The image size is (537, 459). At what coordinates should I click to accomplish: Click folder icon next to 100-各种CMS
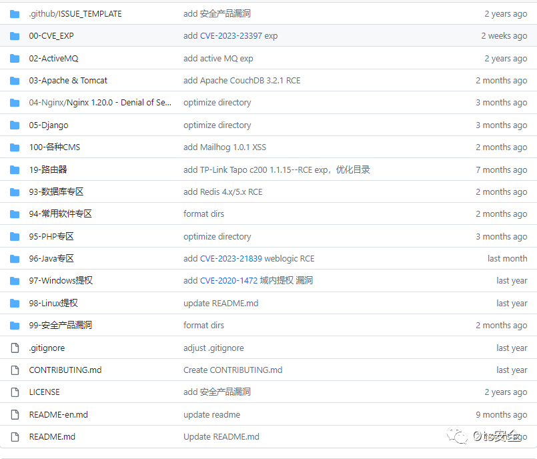[15, 147]
